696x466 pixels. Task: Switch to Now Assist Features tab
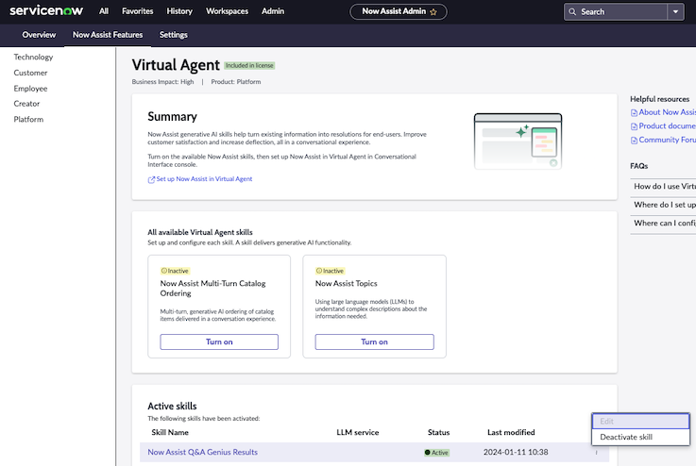108,35
